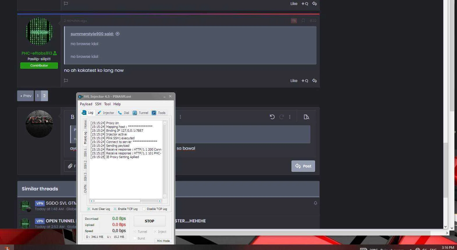Click the log scroll left arrow

point(92,201)
